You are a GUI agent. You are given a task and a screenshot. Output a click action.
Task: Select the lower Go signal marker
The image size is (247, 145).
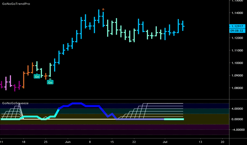[x=50, y=82]
